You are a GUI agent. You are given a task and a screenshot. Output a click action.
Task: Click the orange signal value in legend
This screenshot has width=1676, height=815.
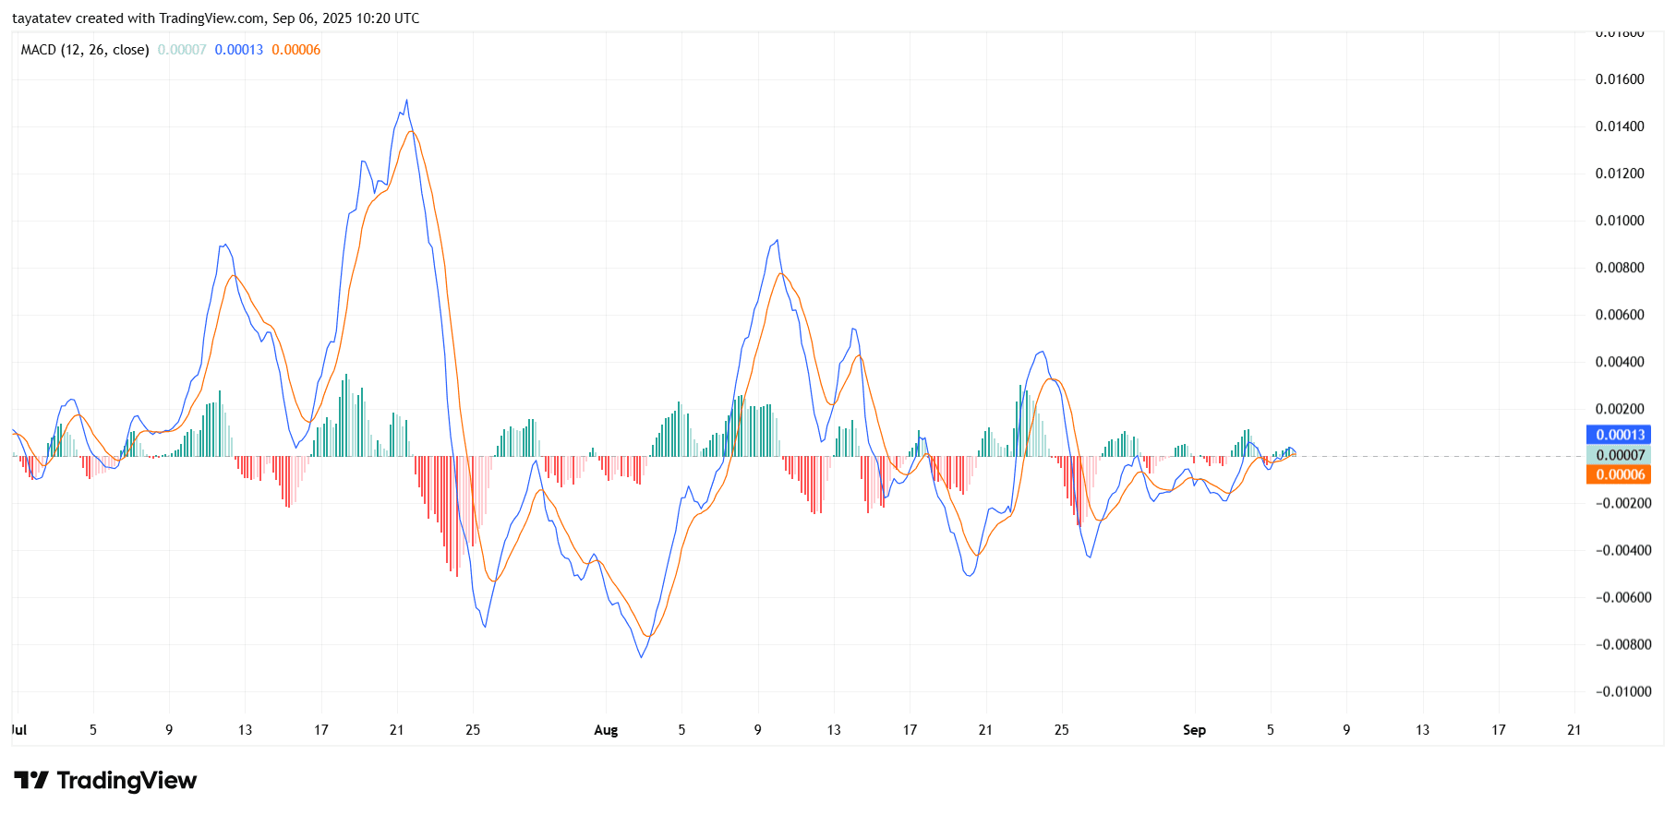(x=295, y=50)
